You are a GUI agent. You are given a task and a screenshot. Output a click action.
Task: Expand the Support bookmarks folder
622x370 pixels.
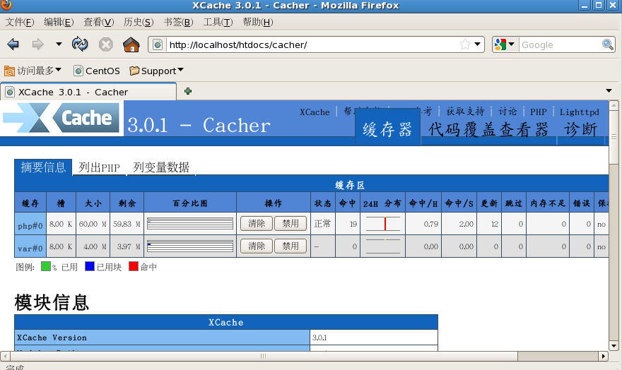click(156, 71)
